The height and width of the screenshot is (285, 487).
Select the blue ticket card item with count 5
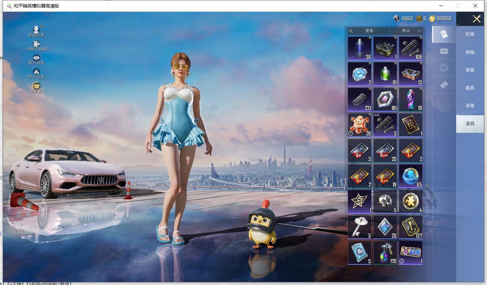coord(360,253)
